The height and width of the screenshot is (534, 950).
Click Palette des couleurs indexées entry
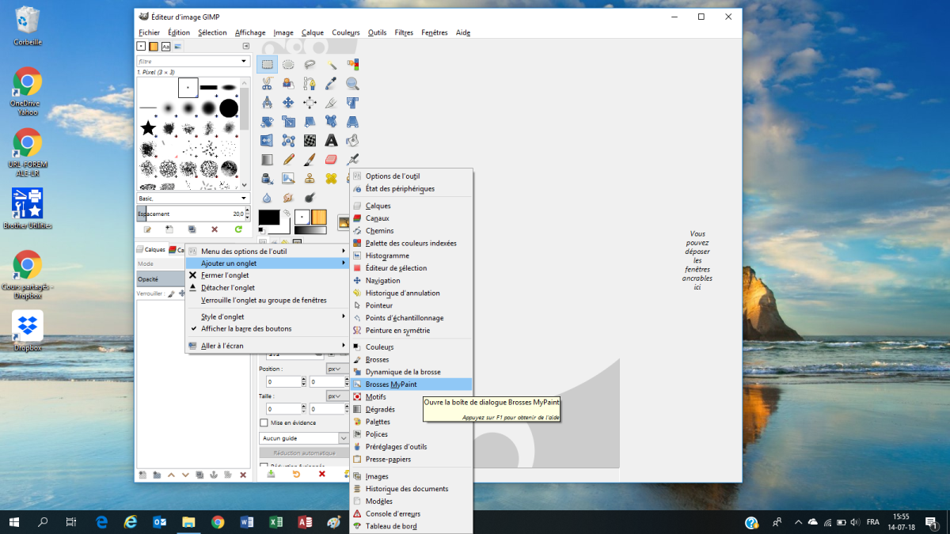click(412, 243)
